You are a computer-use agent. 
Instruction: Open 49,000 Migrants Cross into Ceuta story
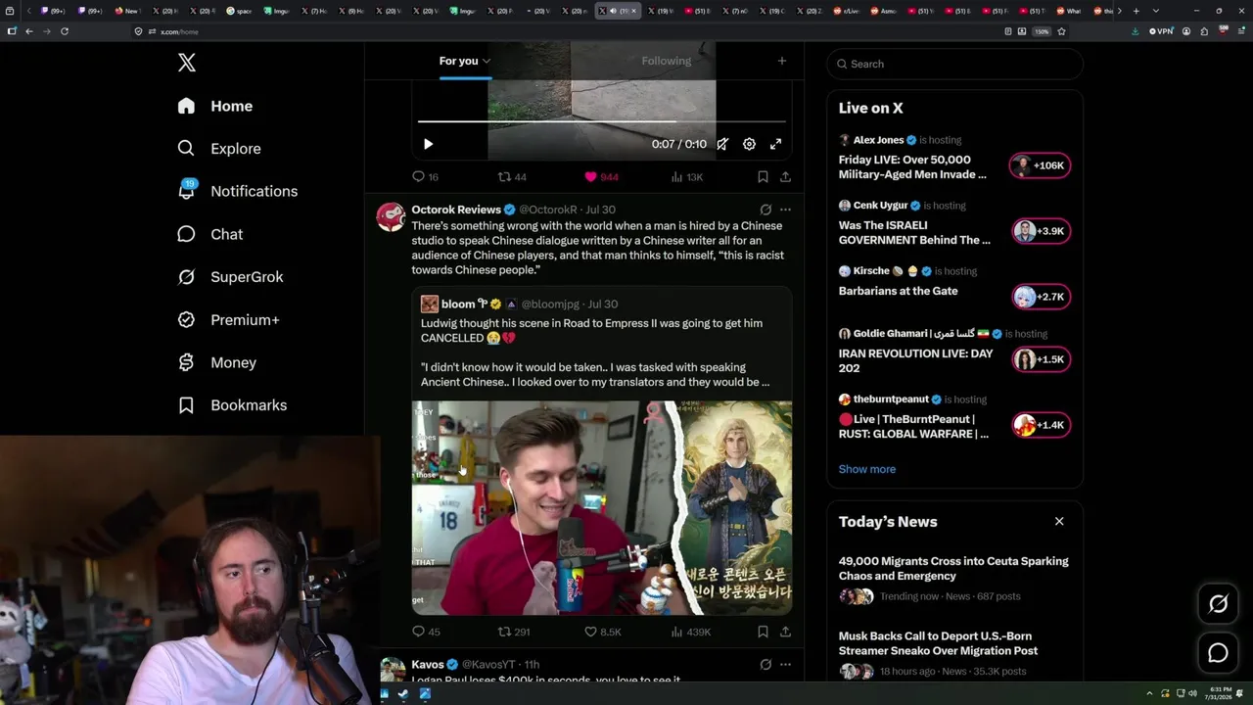click(953, 568)
